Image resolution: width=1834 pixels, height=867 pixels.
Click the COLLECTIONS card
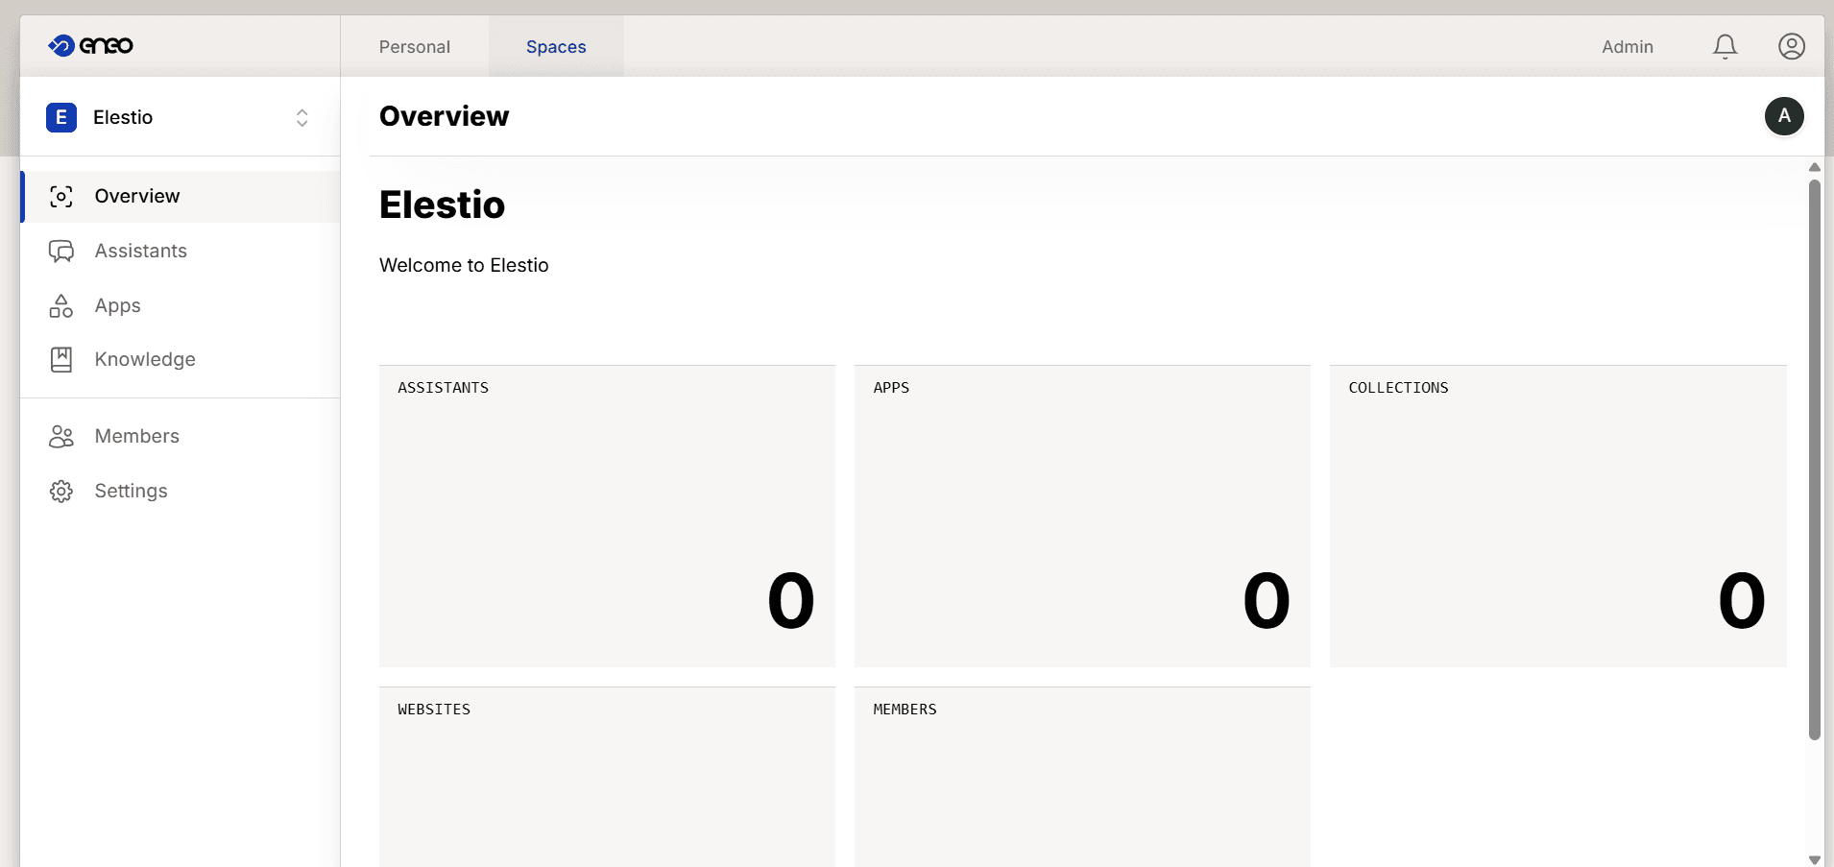click(1556, 516)
